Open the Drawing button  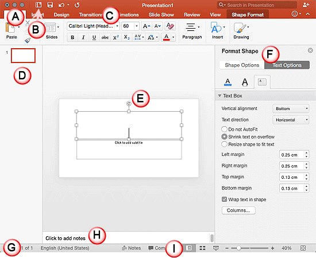[x=241, y=31]
